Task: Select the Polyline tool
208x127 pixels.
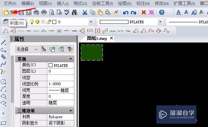Action: pyautogui.click(x=3, y=50)
